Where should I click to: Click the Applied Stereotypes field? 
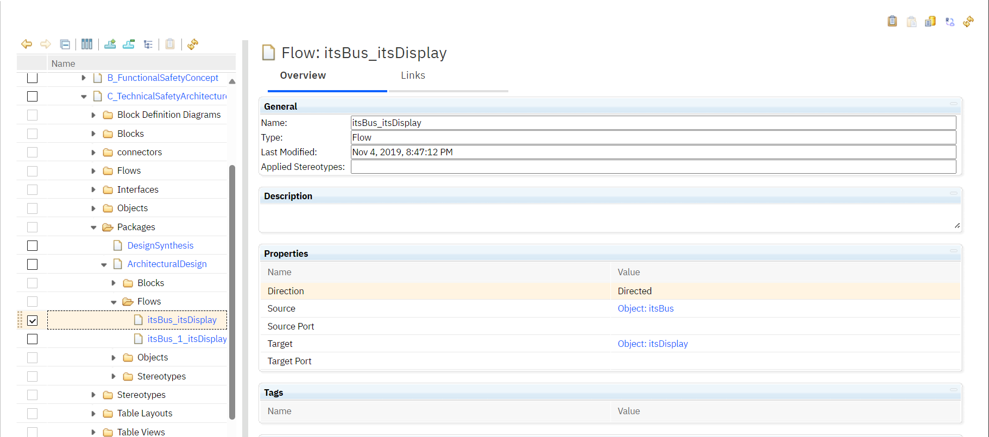(653, 167)
